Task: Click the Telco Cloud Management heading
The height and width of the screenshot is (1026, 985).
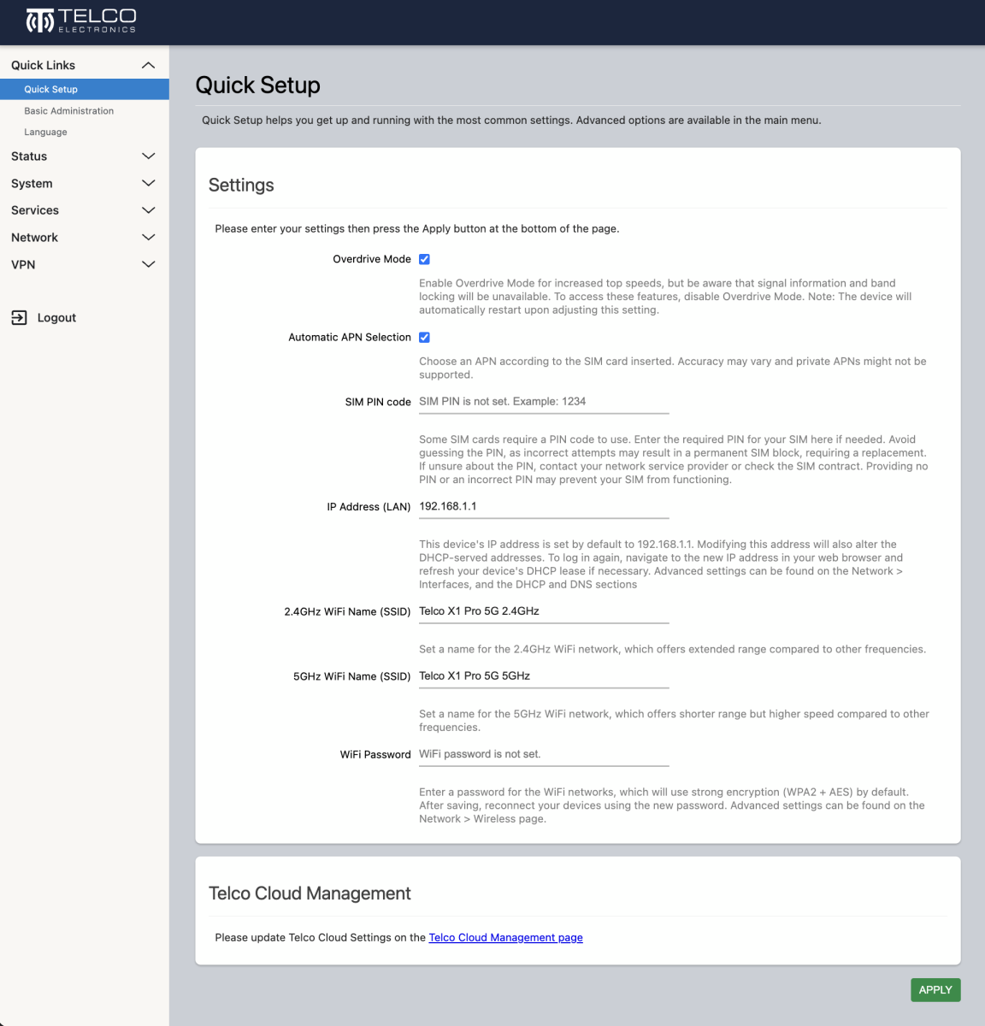Action: pos(310,893)
